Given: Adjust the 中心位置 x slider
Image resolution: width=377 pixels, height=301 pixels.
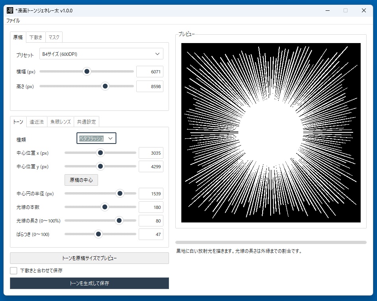Looking at the screenshot, I should tap(100, 153).
